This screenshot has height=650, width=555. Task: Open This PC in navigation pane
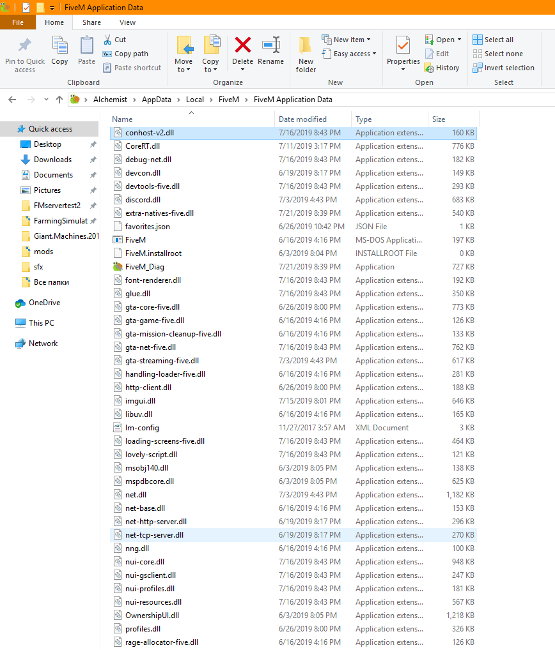35,323
